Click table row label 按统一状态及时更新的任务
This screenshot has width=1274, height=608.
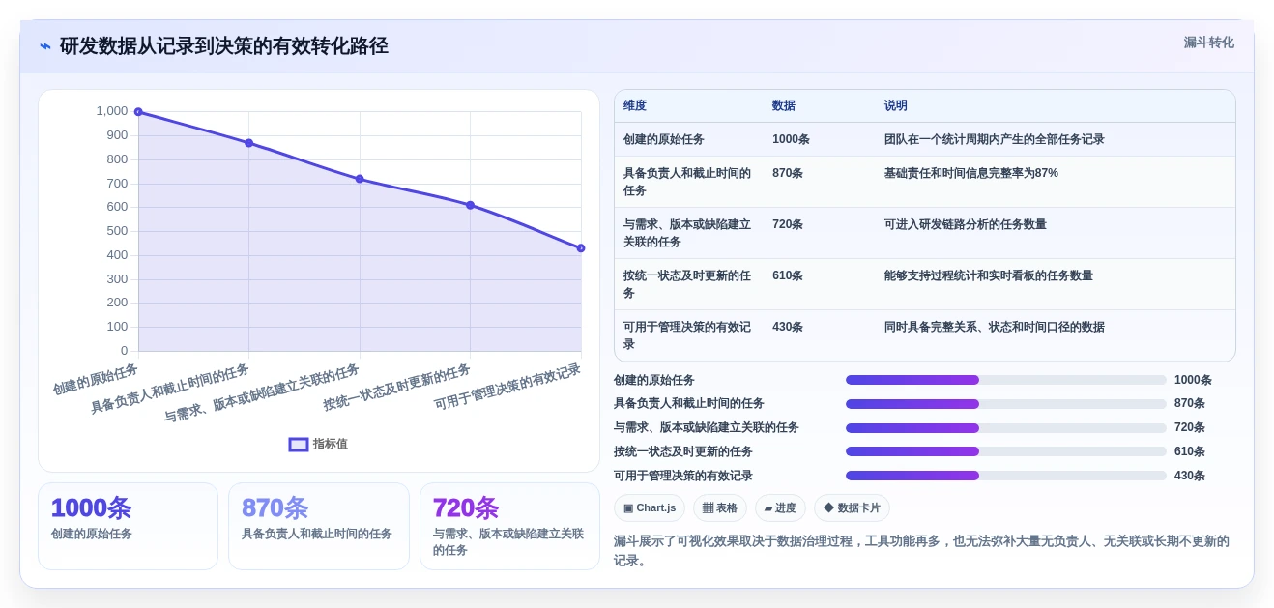687,284
